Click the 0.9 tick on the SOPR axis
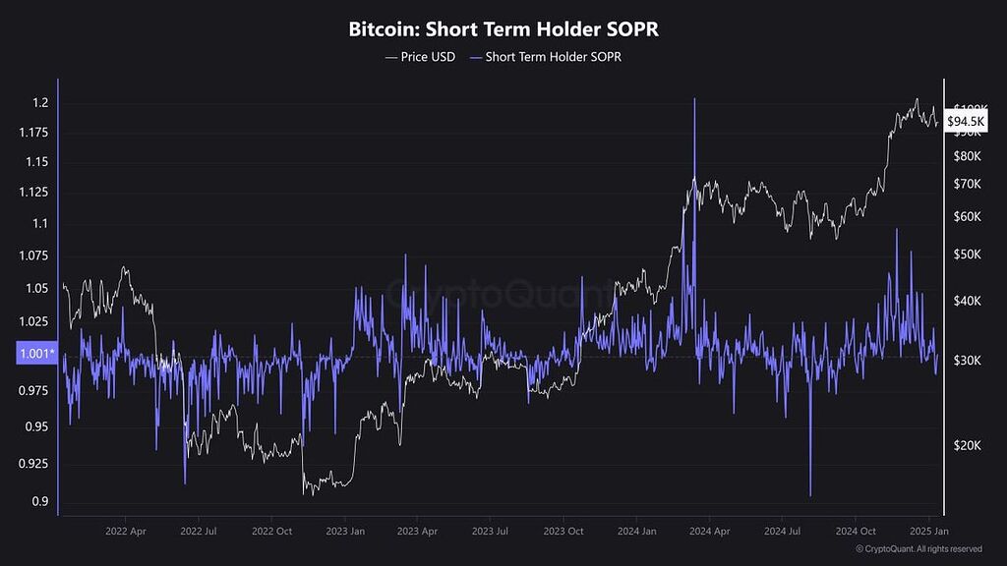This screenshot has width=1007, height=566. 39,501
